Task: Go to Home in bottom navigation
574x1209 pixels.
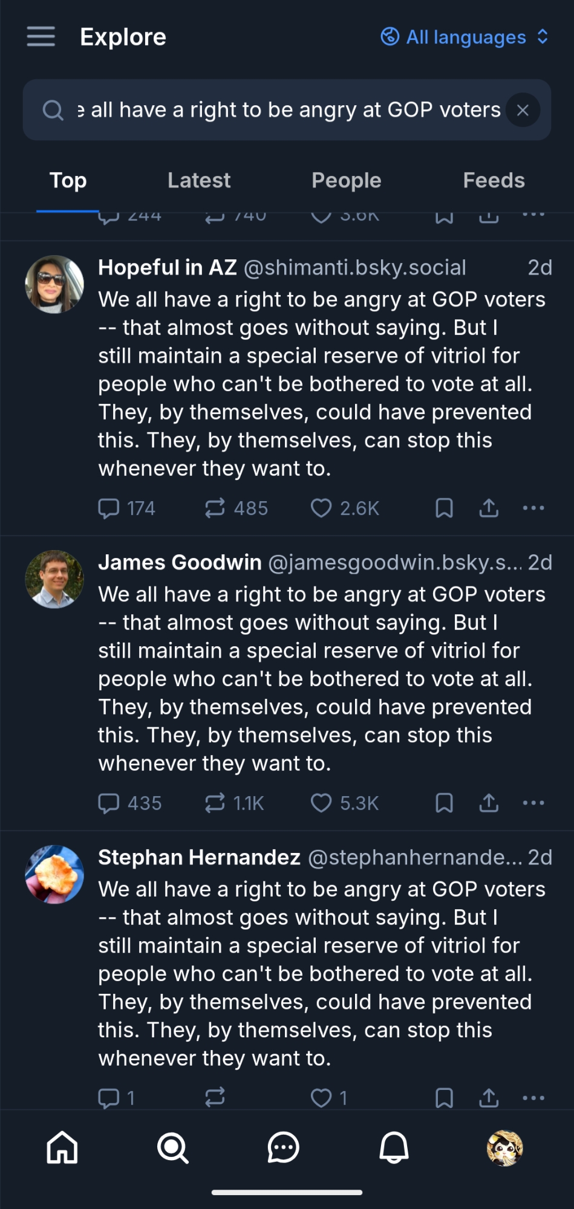Action: tap(62, 1147)
